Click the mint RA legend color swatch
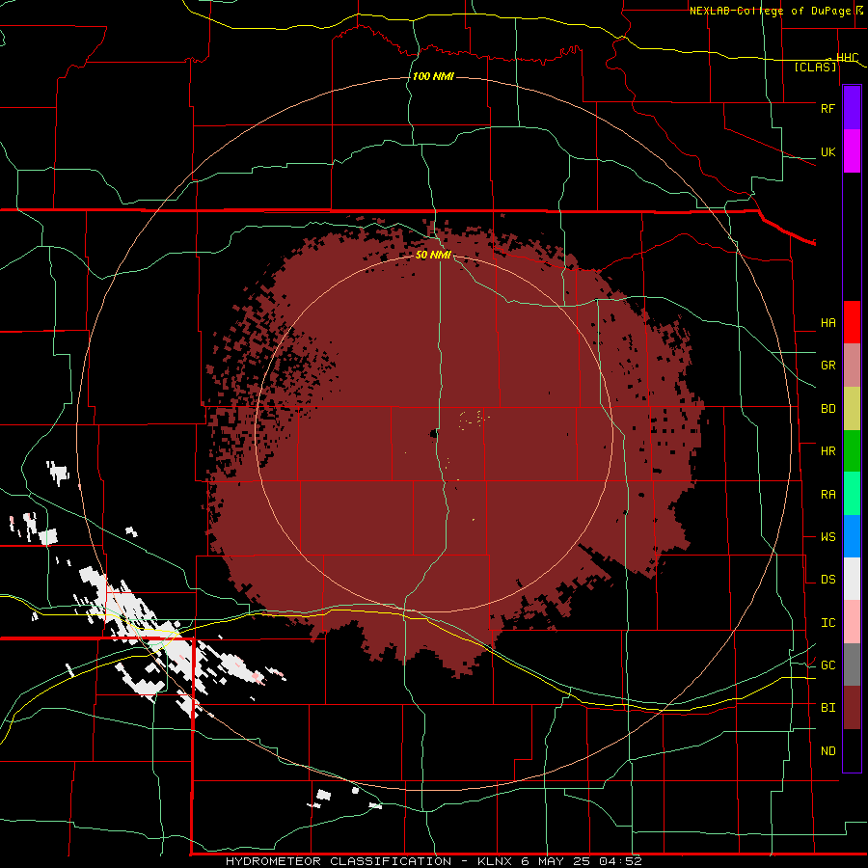Viewport: 868px width, 868px height. (852, 494)
